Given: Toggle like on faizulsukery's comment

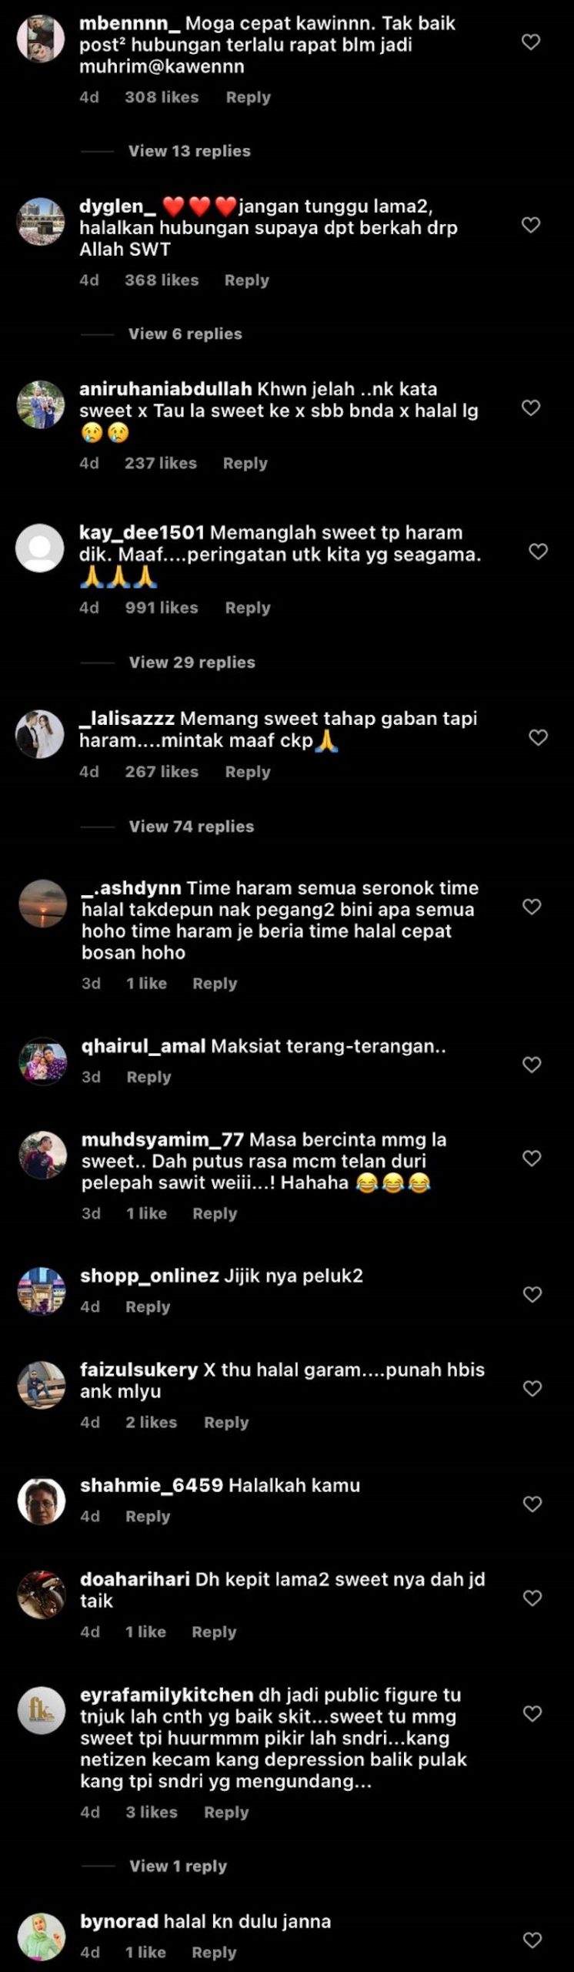Looking at the screenshot, I should (x=532, y=1388).
